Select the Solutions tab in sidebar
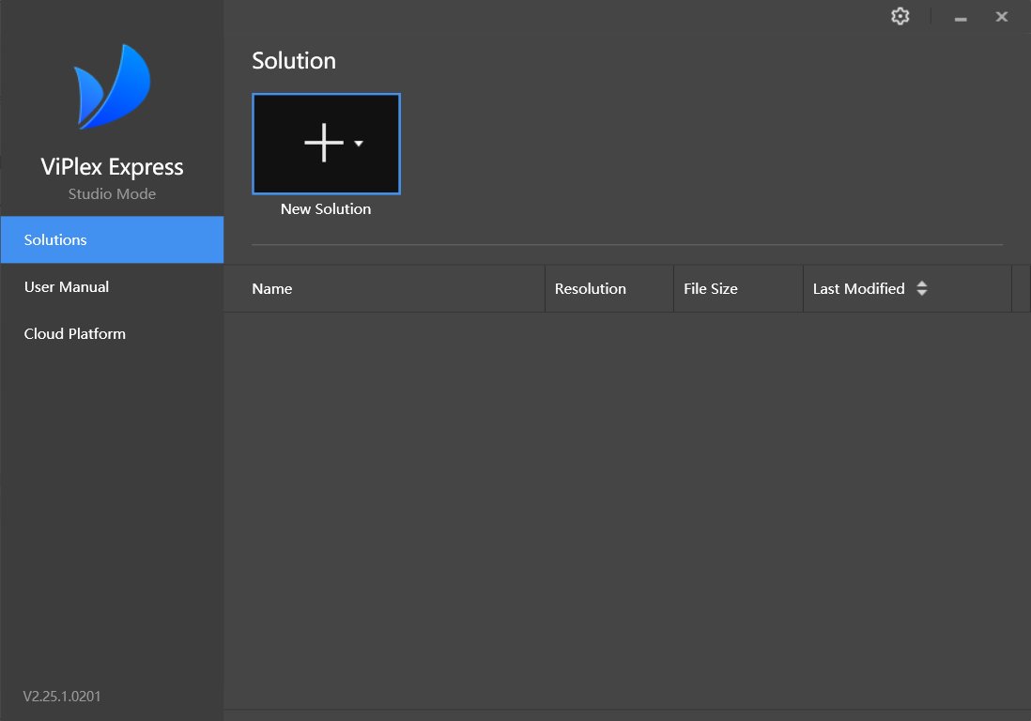Viewport: 1031px width, 721px height. [112, 240]
